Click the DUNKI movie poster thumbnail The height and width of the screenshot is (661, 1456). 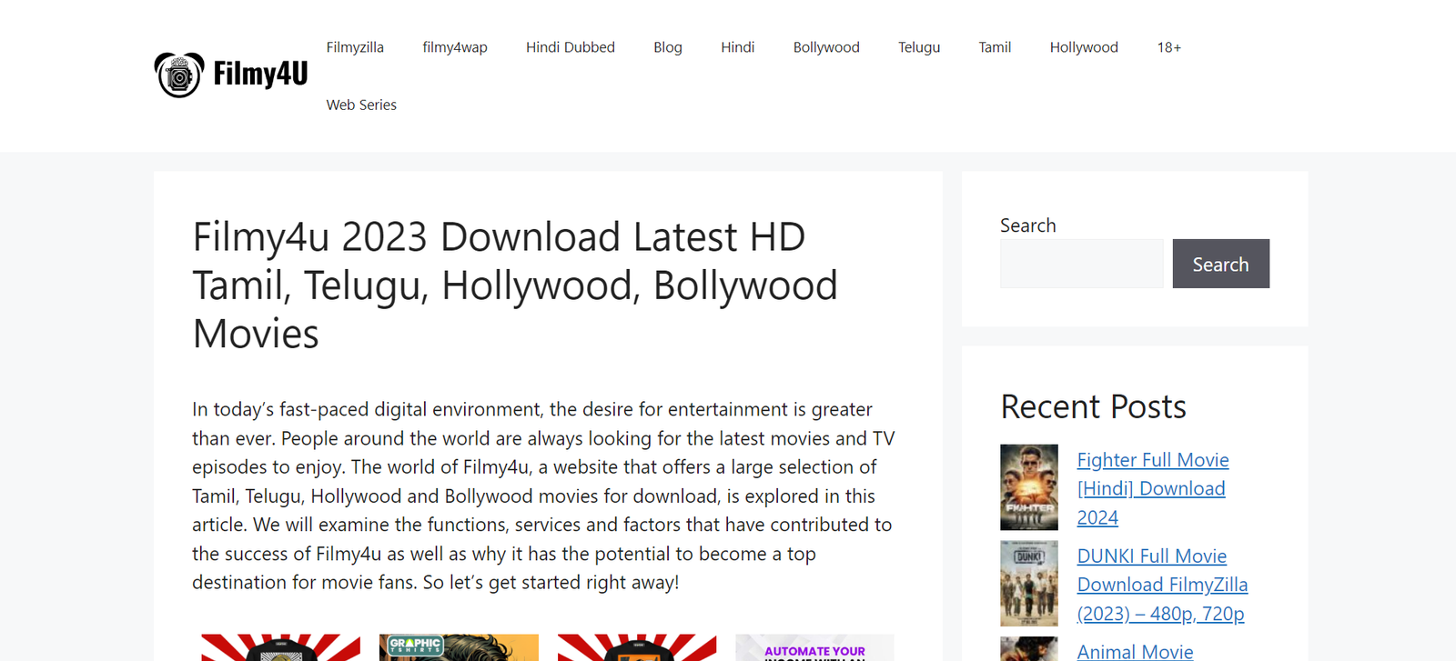1029,584
